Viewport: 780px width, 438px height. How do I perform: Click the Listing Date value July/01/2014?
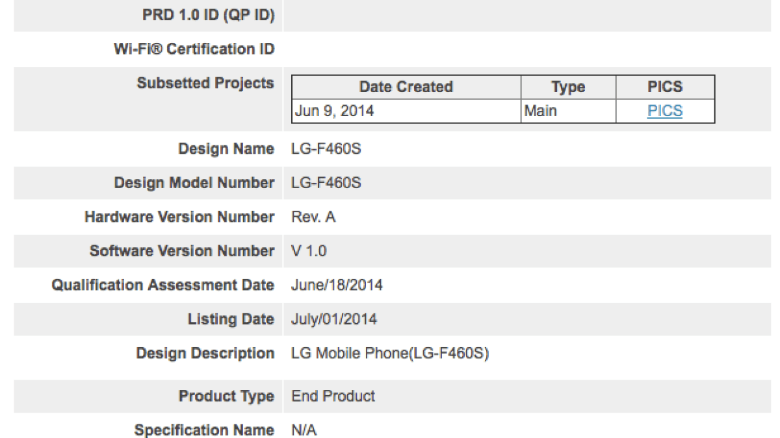334,319
